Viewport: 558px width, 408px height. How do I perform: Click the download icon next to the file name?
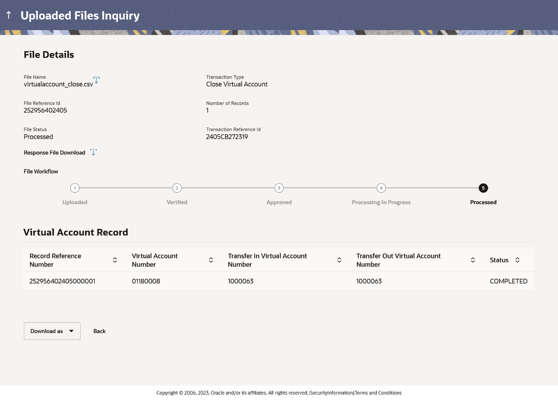96,80
